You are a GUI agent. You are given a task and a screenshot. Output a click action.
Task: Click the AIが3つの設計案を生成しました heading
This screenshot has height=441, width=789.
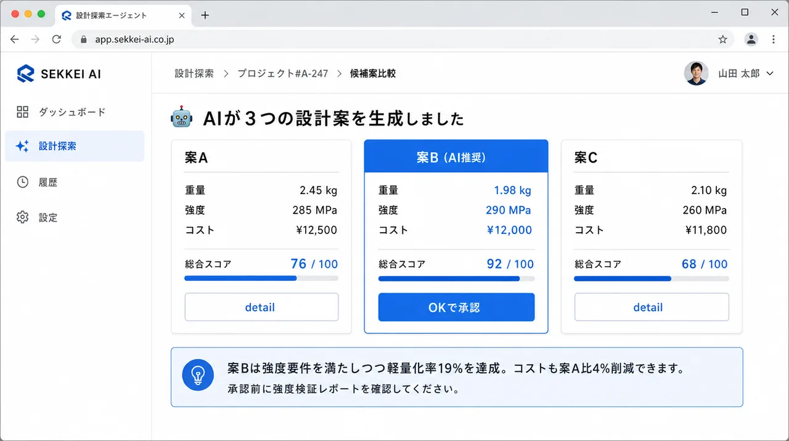(x=333, y=118)
